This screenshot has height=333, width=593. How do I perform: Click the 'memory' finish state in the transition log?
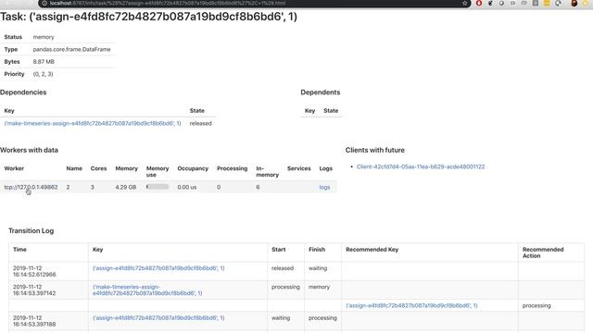pos(319,287)
